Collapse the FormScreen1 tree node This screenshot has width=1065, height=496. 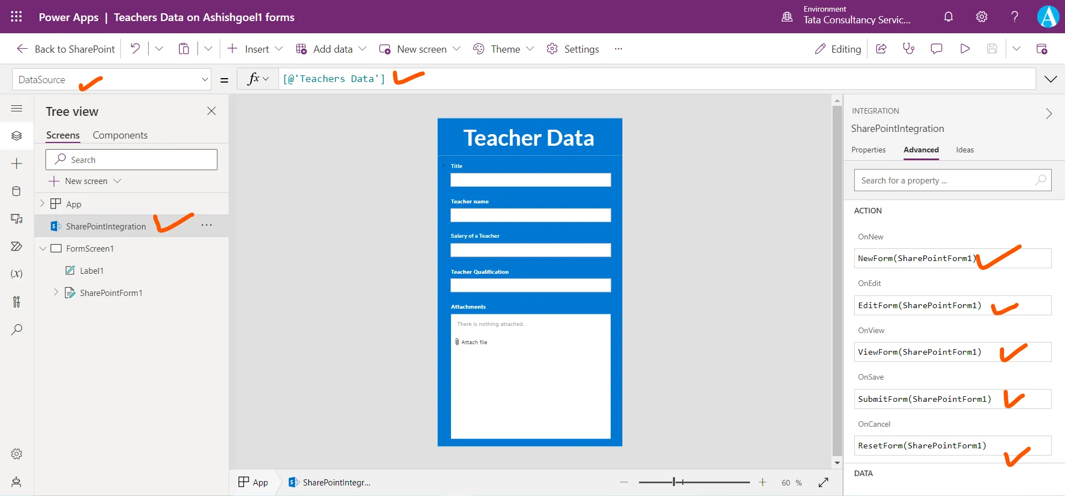(x=43, y=248)
